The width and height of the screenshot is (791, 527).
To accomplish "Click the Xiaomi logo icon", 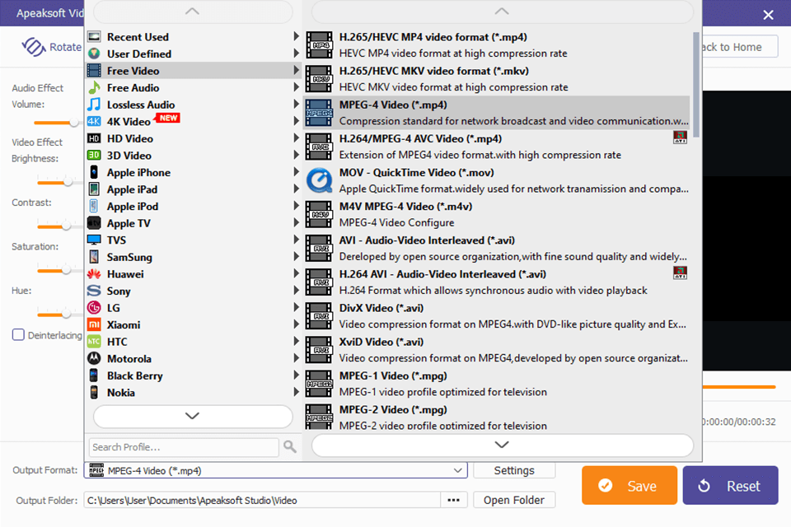I will (94, 324).
